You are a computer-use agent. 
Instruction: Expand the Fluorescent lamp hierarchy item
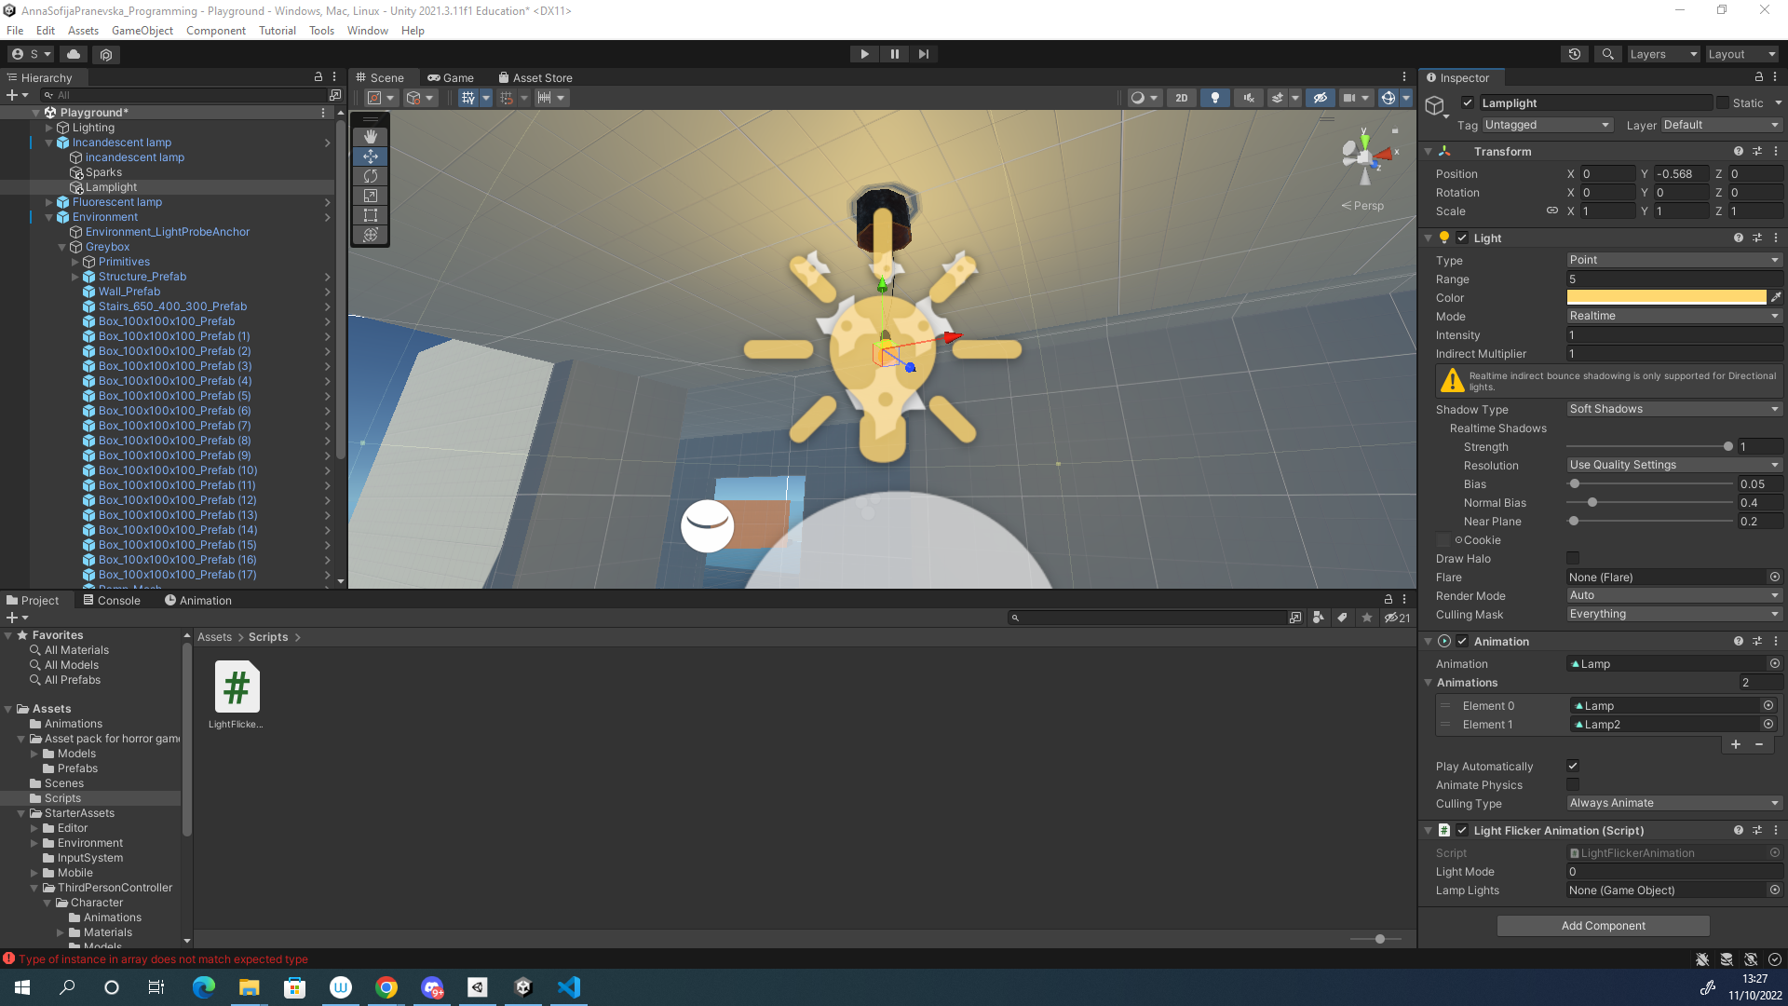tap(49, 202)
